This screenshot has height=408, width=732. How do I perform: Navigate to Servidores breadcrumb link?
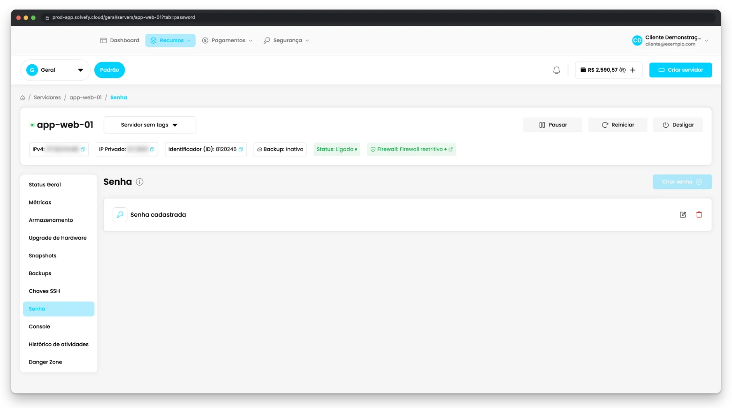[x=47, y=98]
